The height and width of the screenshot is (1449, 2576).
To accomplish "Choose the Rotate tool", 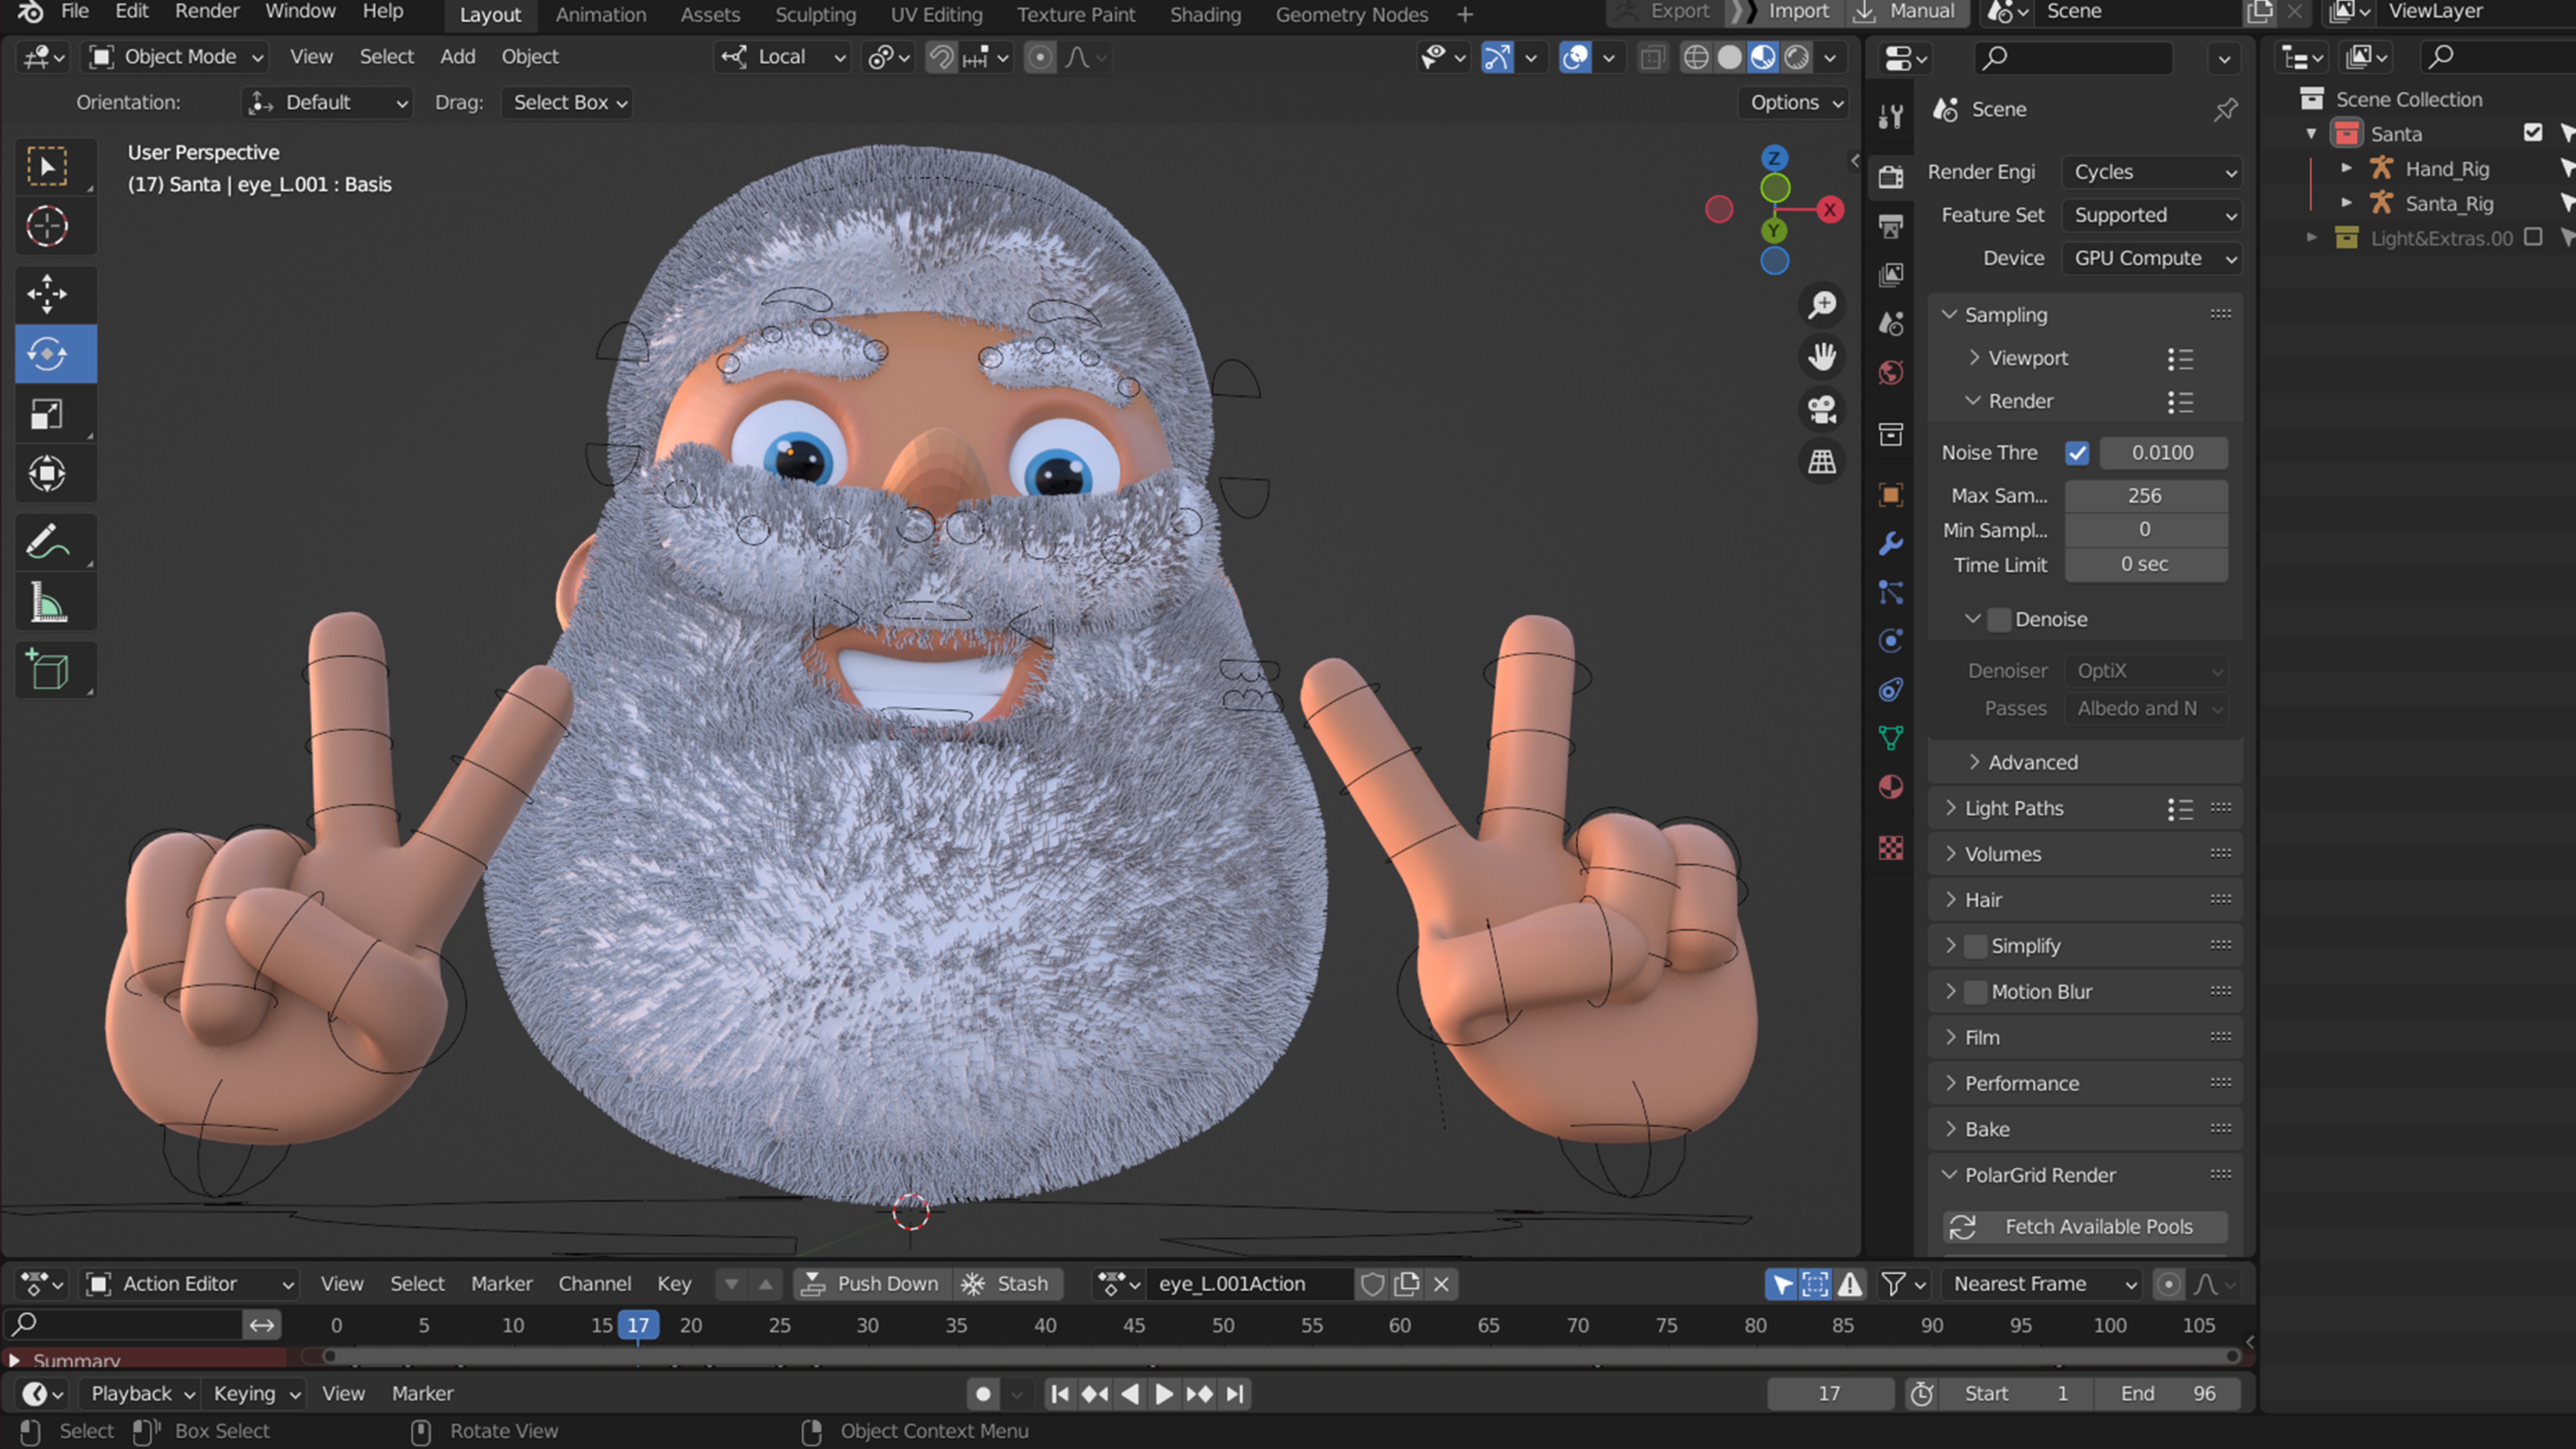I will (47, 354).
